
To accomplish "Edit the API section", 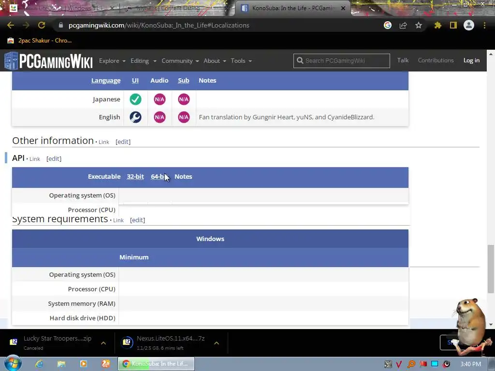I will click(x=54, y=158).
